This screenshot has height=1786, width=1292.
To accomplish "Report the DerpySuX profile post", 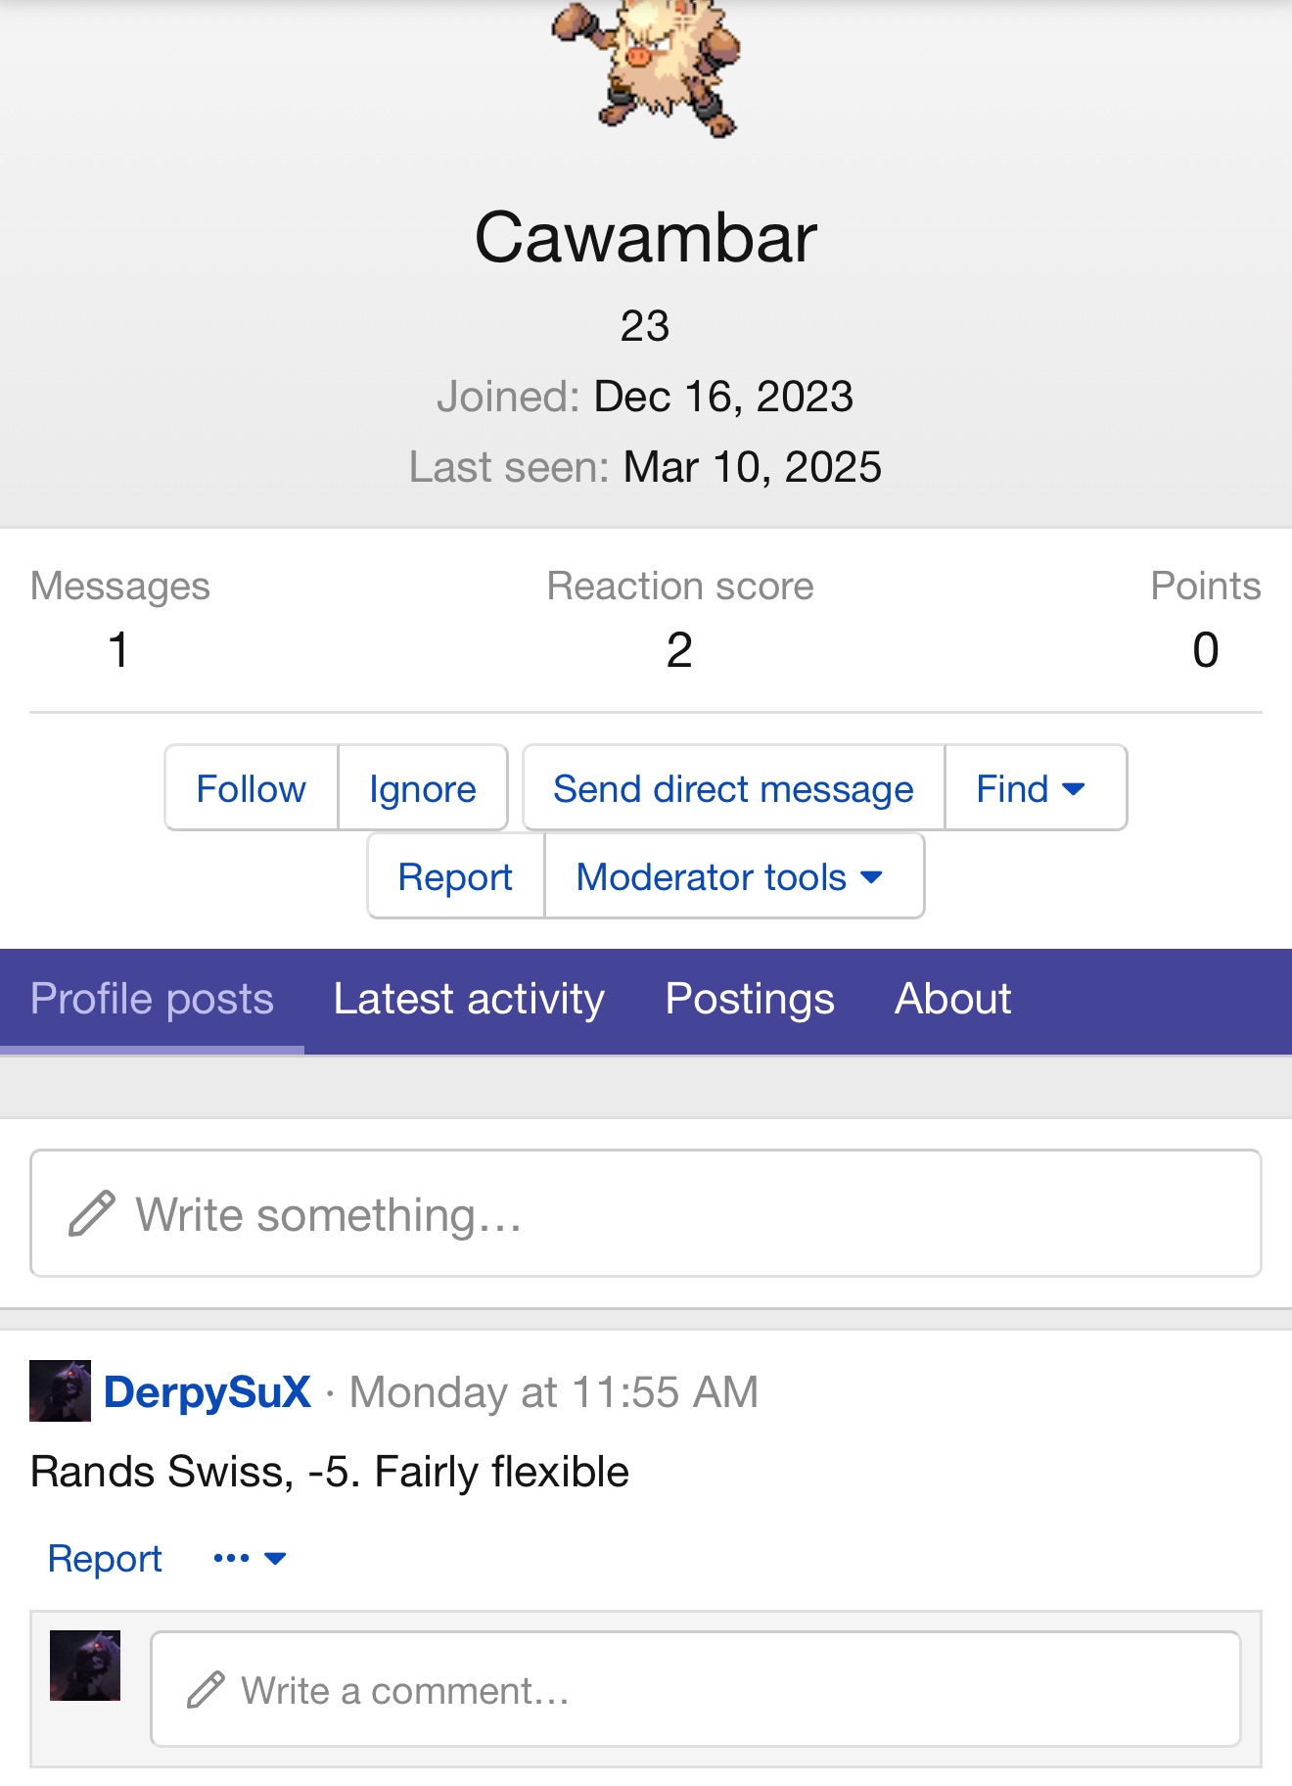I will click(x=105, y=1558).
